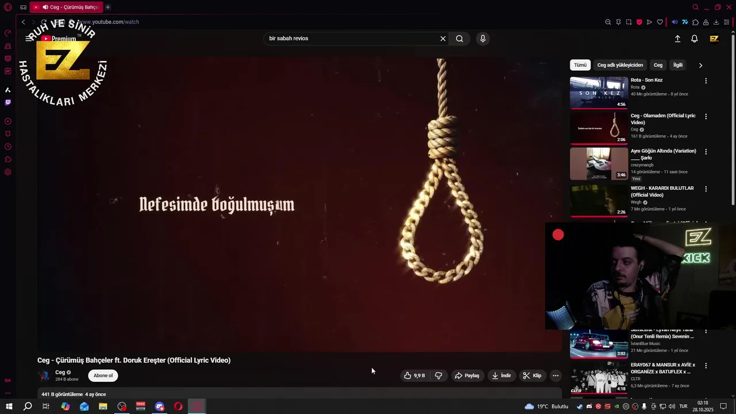The height and width of the screenshot is (414, 736).
Task: Open a new tab with plus icon
Action: (x=108, y=7)
